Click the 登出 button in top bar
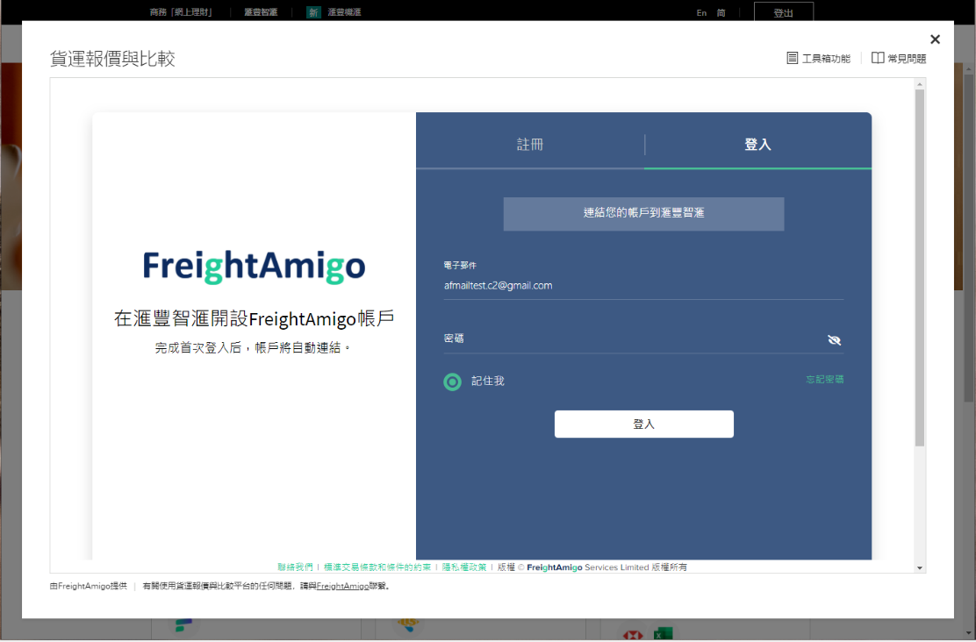The height and width of the screenshot is (642, 976). tap(784, 12)
